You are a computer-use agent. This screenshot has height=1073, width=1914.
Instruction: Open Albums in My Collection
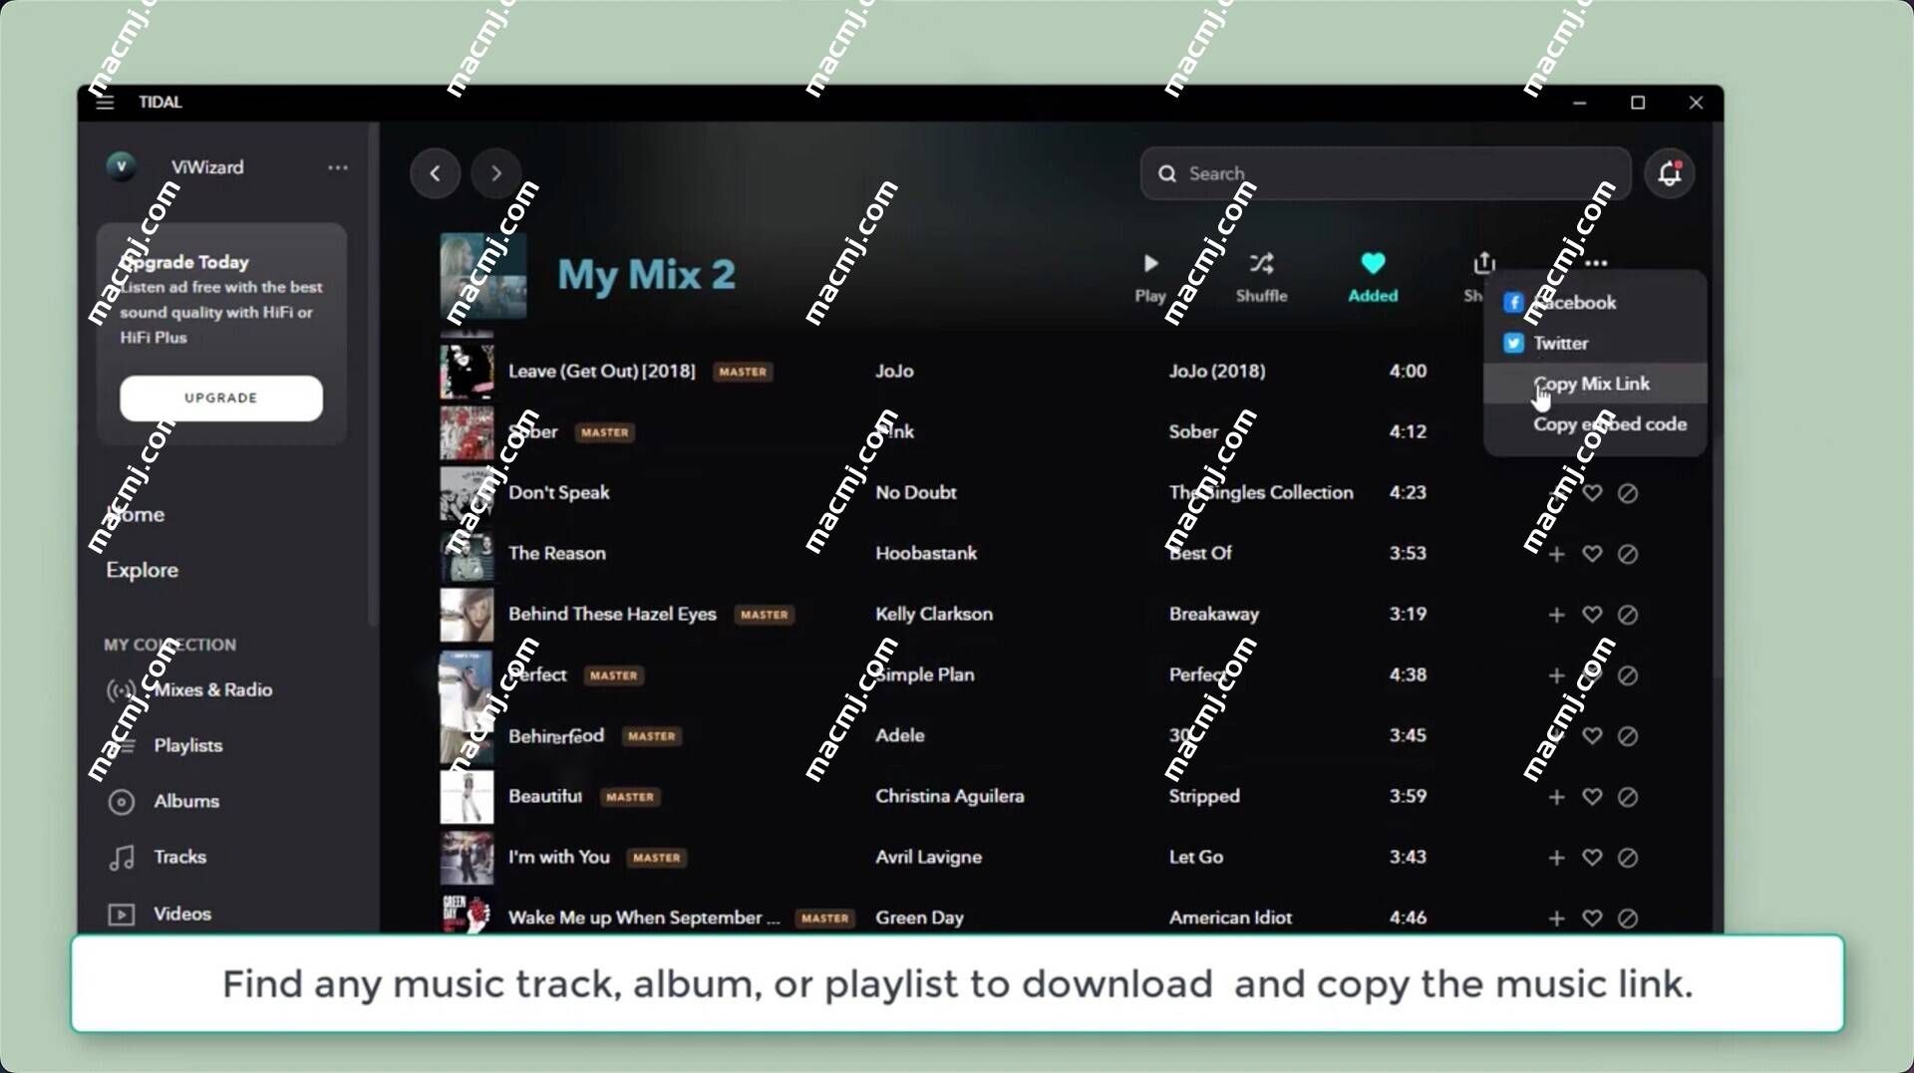pos(163,801)
